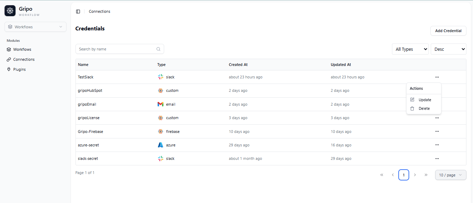Choose Delete from the Actions menu
The image size is (473, 203).
click(x=424, y=108)
